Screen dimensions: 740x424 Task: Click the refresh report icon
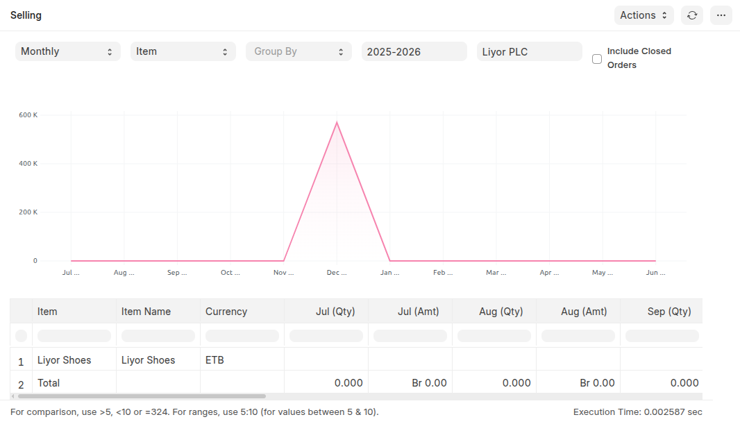(692, 15)
